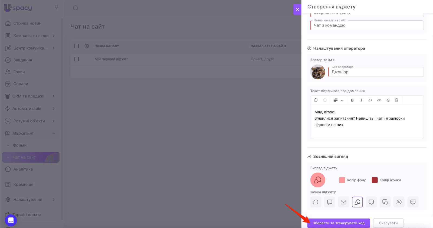The height and width of the screenshot is (228, 433).
Task: Edit the operator name field 'Джуніор'
Action: coord(376,72)
